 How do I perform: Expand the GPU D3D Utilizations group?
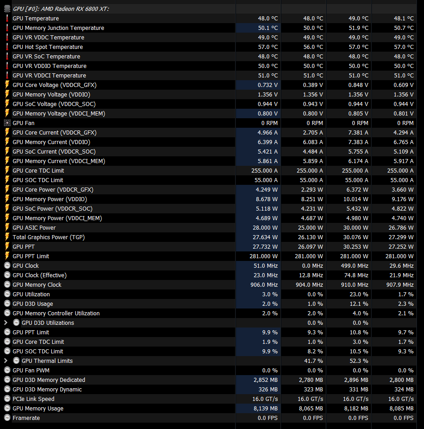point(6,323)
